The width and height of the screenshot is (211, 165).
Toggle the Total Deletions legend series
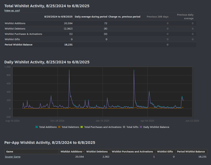pyautogui.click(x=70, y=127)
